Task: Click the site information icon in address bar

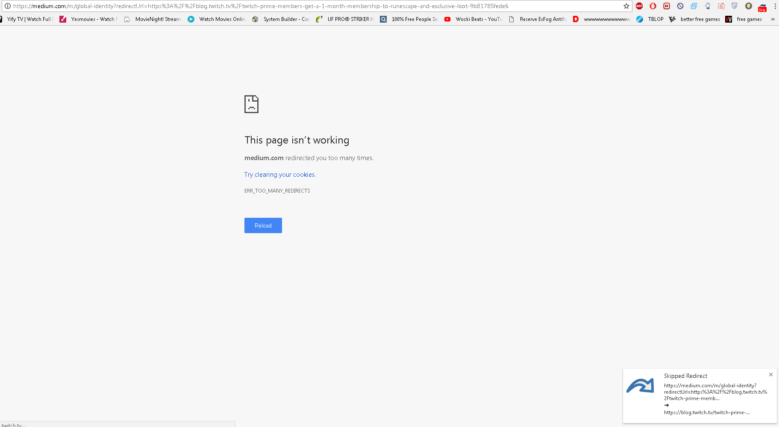Action: pos(7,6)
